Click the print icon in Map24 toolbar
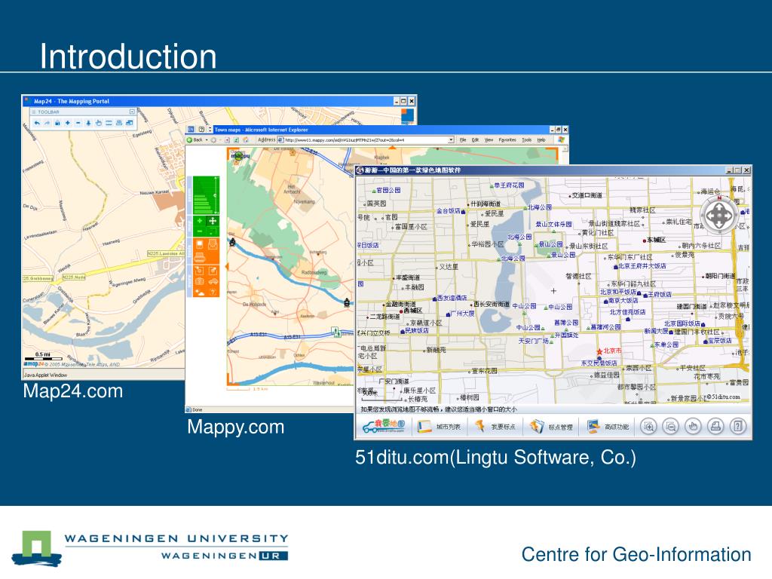The image size is (772, 579). pos(119,123)
